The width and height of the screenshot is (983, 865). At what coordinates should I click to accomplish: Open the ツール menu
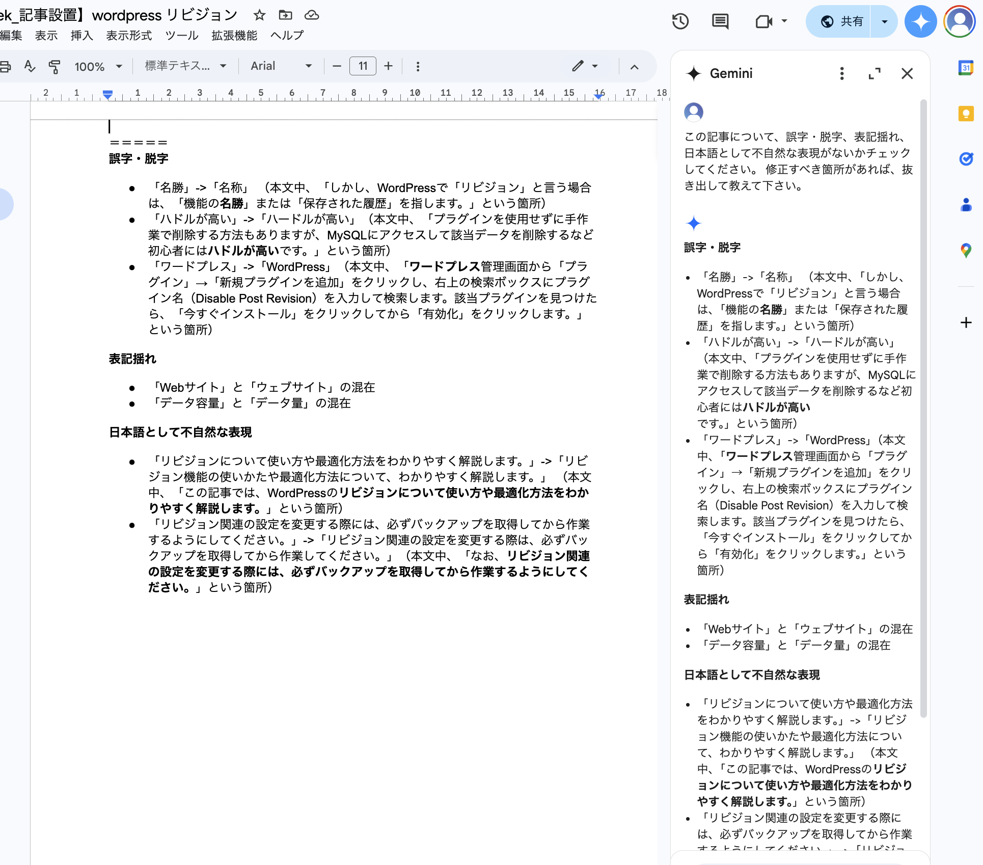pyautogui.click(x=182, y=36)
